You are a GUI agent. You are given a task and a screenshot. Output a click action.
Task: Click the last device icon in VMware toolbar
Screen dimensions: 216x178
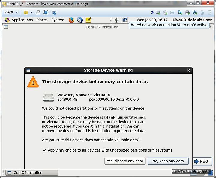209,13
